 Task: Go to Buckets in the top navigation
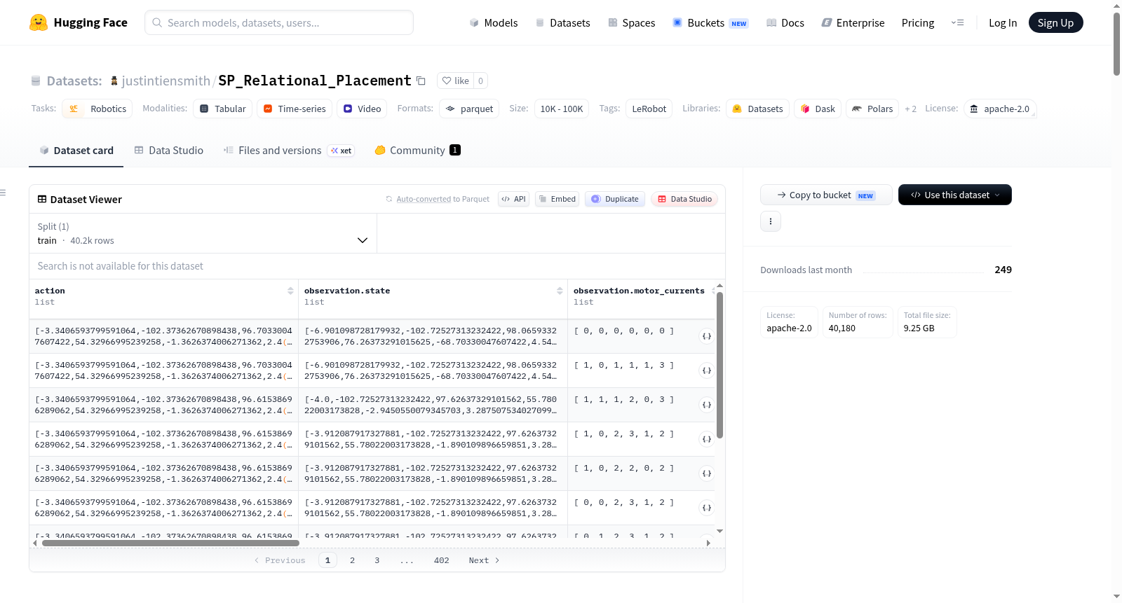coord(710,22)
